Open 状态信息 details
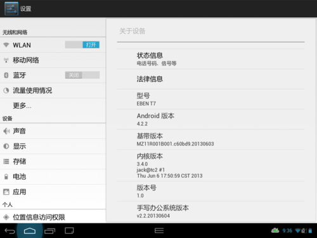The width and height of the screenshot is (317, 238). [x=210, y=59]
